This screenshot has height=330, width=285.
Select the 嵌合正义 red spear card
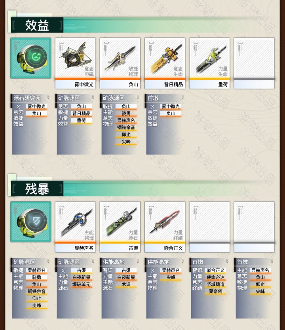tap(165, 227)
